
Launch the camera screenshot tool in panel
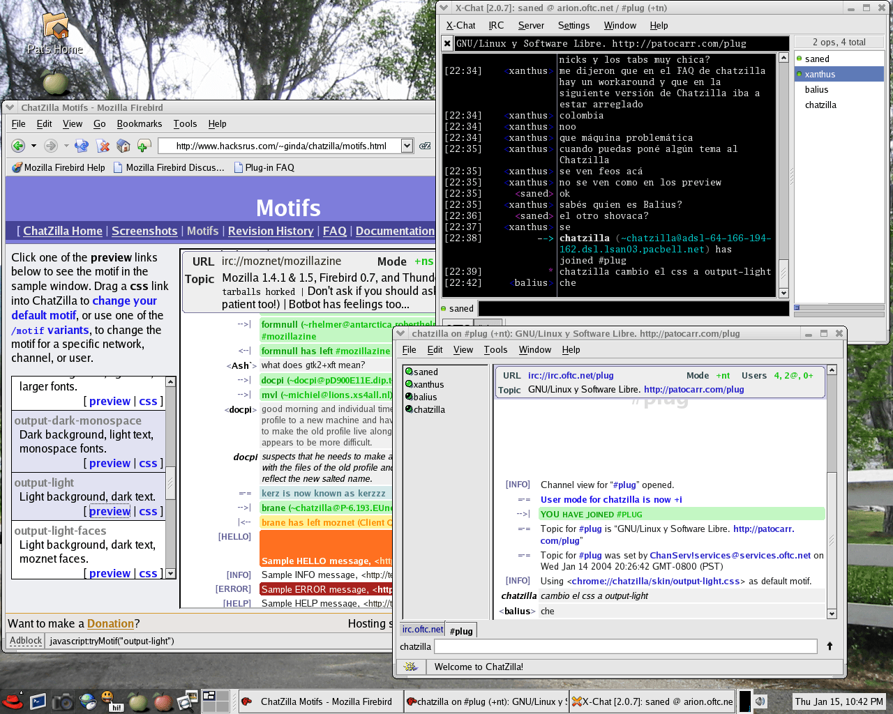click(63, 701)
